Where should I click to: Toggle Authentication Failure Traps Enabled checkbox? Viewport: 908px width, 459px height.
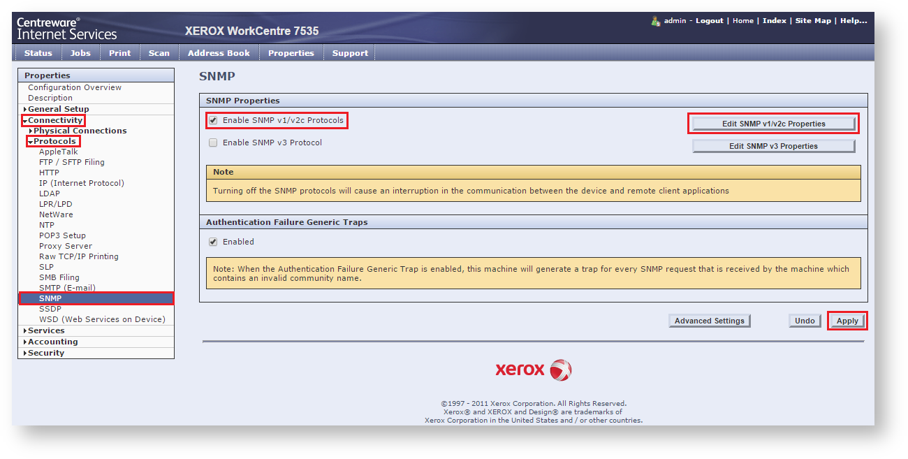[213, 242]
